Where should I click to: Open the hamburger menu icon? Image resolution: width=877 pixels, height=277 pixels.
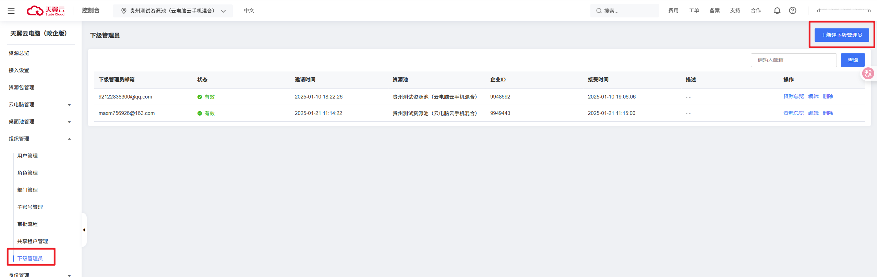coord(11,11)
